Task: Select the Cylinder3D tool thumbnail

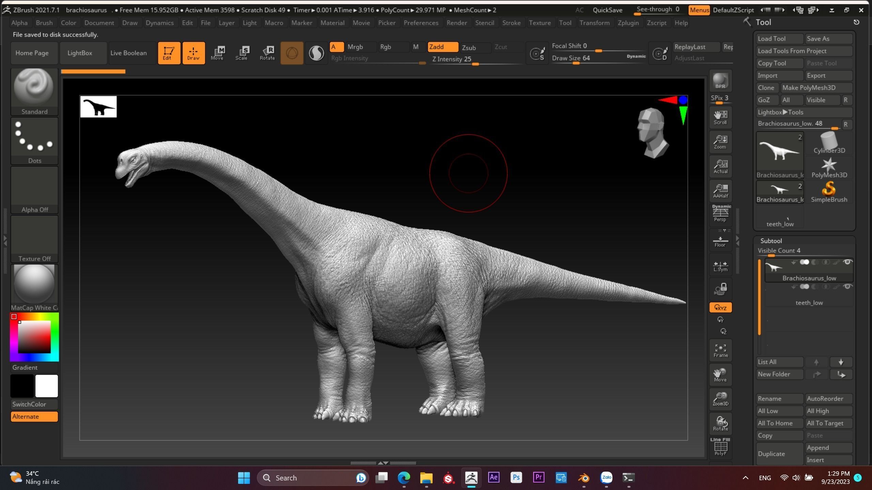Action: [829, 143]
